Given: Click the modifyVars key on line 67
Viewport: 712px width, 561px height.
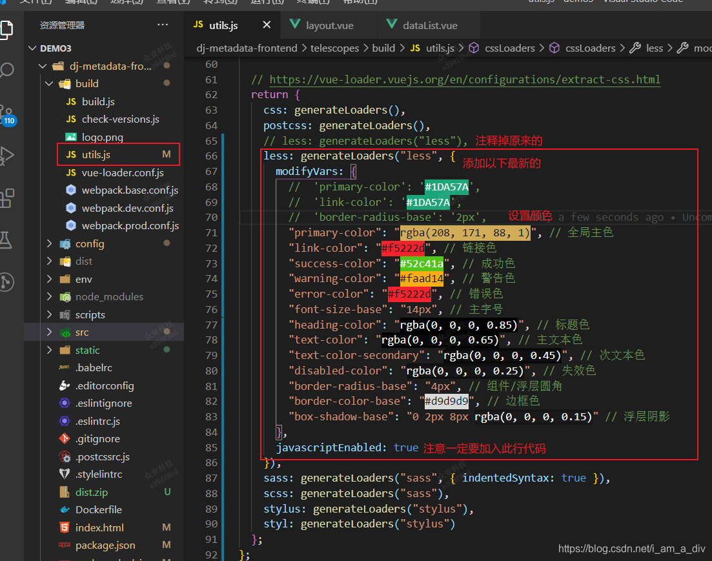Looking at the screenshot, I should [307, 171].
